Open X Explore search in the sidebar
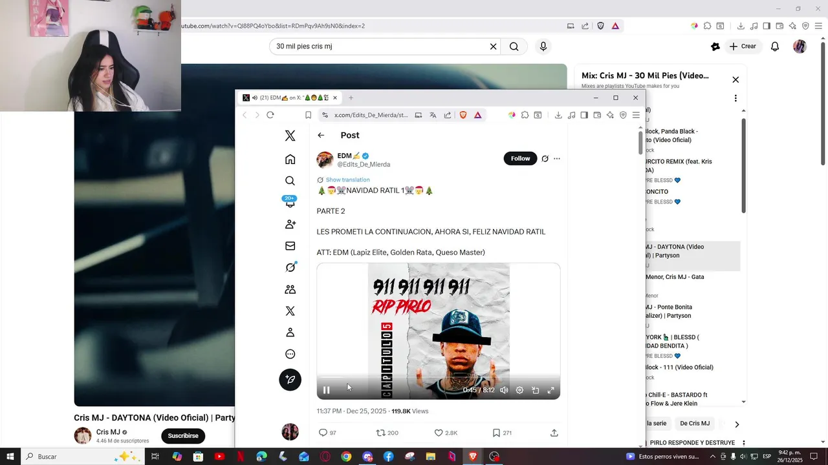 click(290, 181)
